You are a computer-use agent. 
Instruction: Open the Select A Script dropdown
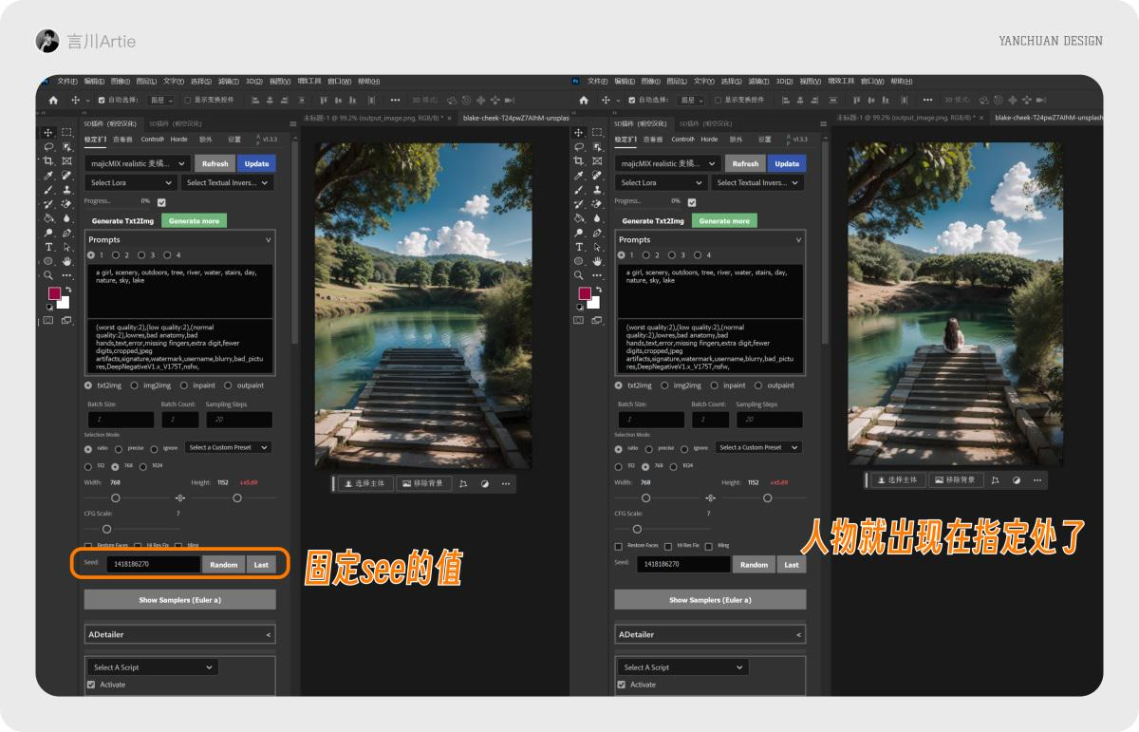(152, 666)
